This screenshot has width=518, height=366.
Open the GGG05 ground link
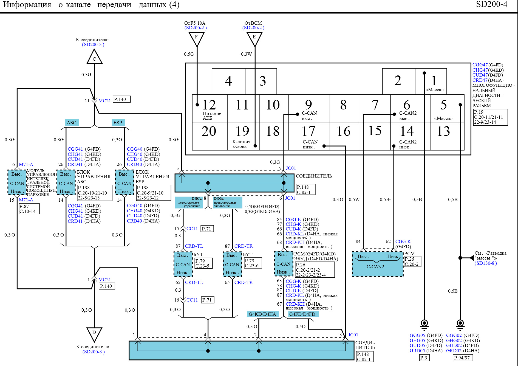tap(417, 335)
